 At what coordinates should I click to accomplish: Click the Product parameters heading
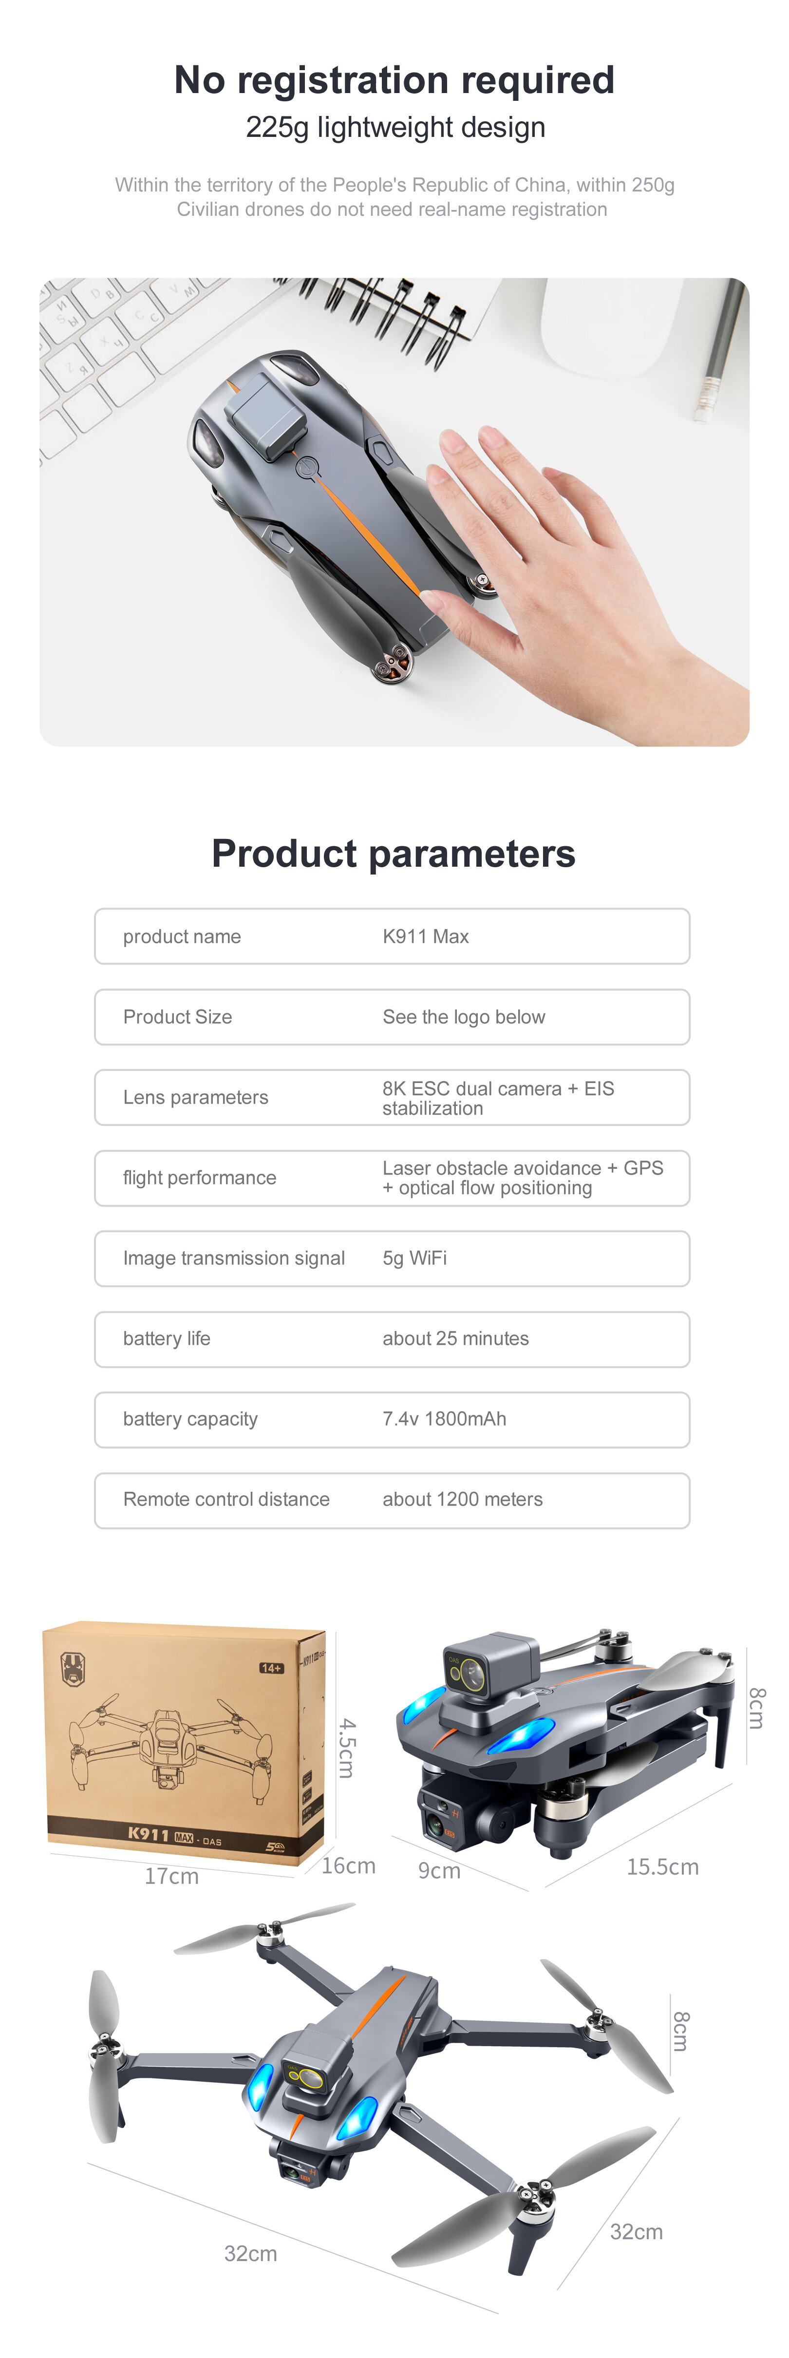pos(394,854)
